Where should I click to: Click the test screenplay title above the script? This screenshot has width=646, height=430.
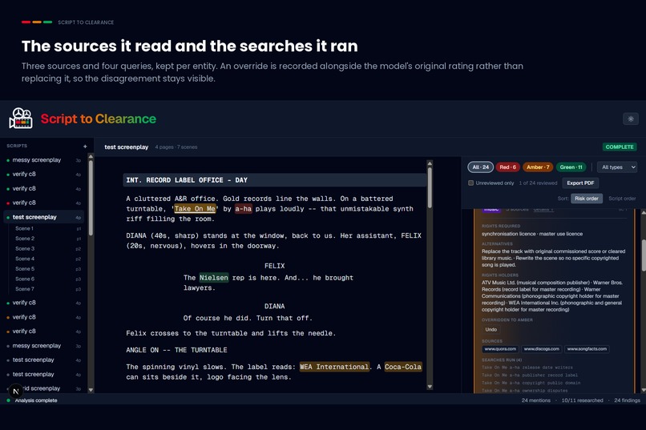point(126,147)
